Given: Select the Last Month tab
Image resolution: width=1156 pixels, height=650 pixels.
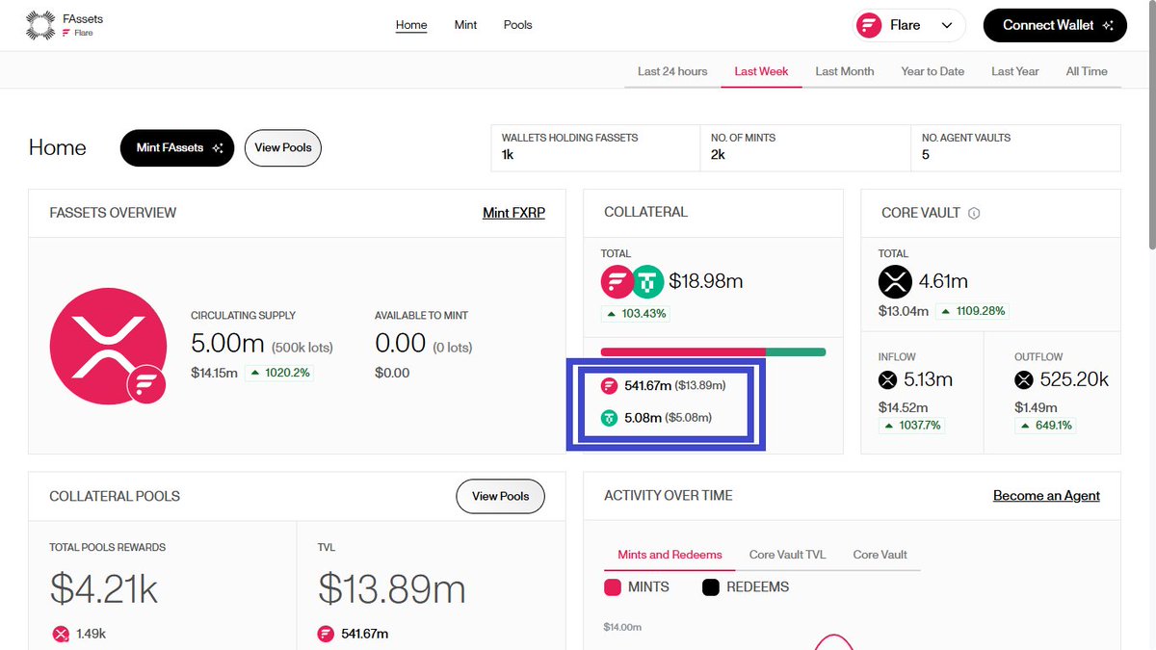Looking at the screenshot, I should click(845, 71).
